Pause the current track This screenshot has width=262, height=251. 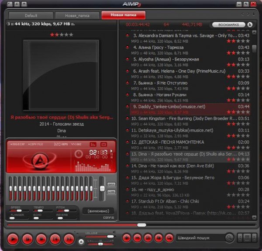tap(27, 239)
